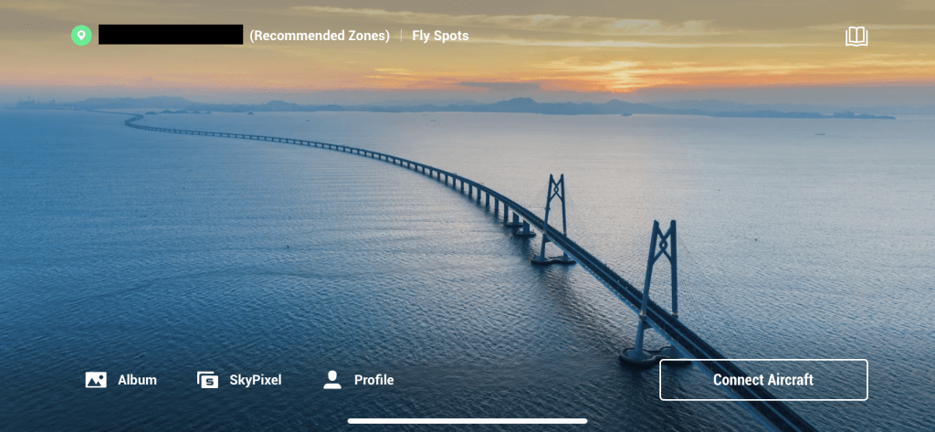
Task: Tap the far curved end of bridge
Action: point(134,120)
